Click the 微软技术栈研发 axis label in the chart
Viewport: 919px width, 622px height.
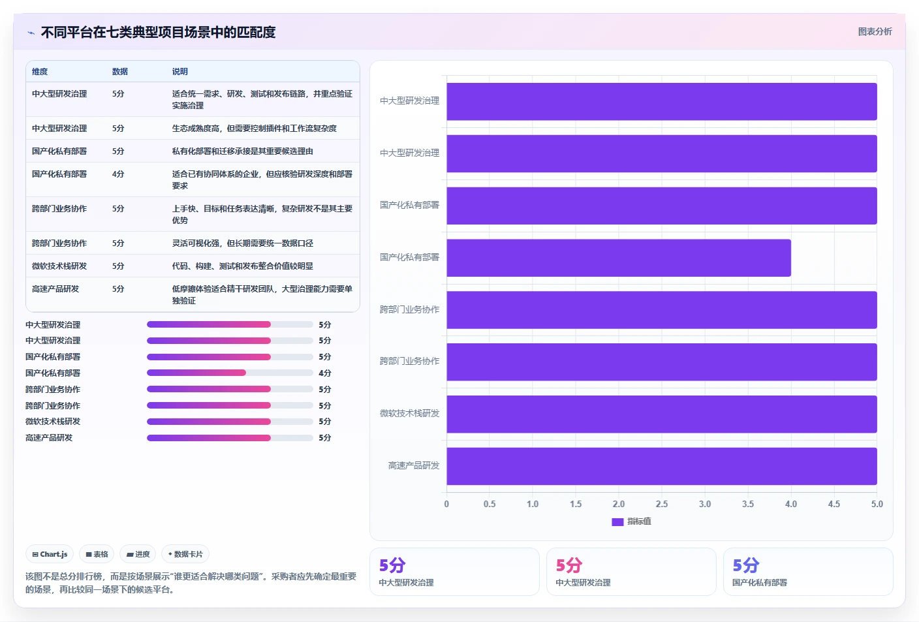(410, 414)
